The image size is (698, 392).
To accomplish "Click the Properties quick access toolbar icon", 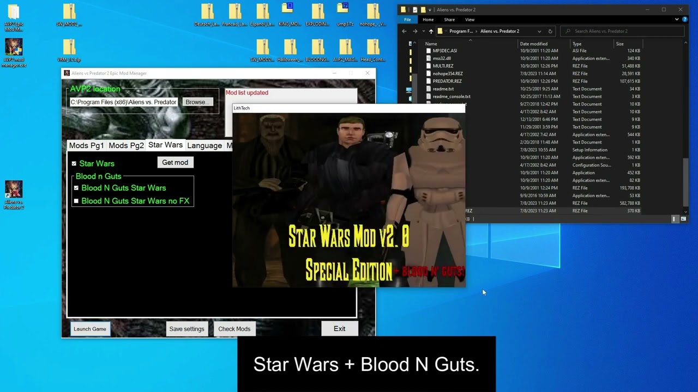I will point(416,9).
